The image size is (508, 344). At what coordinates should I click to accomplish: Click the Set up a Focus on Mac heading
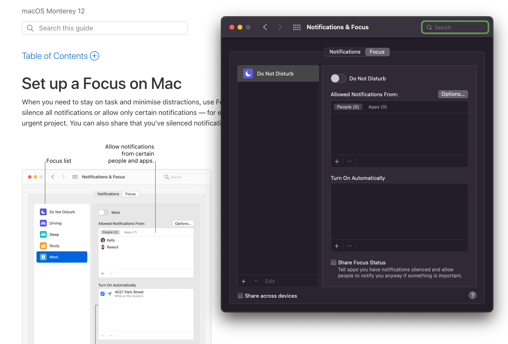click(x=102, y=84)
